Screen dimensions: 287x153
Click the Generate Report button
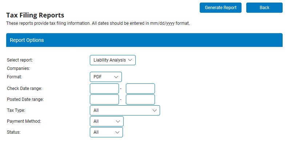220,8
